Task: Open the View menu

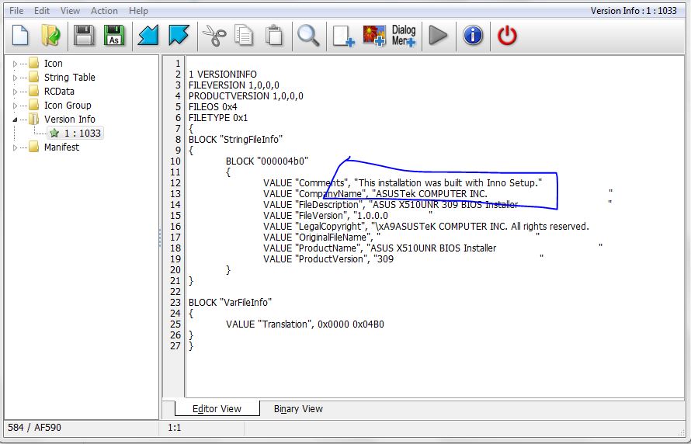Action: [70, 11]
